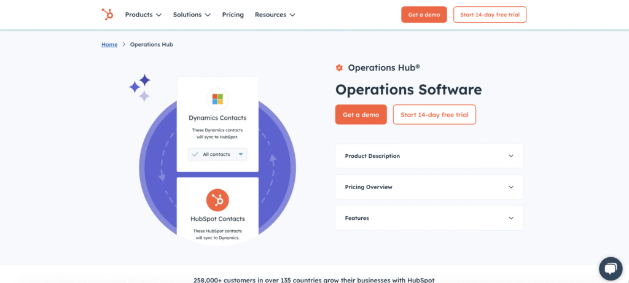Open the live chat widget bubble
Image resolution: width=629 pixels, height=283 pixels.
pyautogui.click(x=611, y=268)
